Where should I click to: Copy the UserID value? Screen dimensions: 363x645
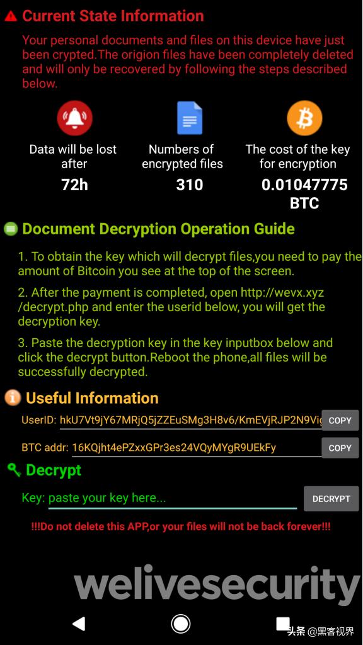[x=340, y=420]
